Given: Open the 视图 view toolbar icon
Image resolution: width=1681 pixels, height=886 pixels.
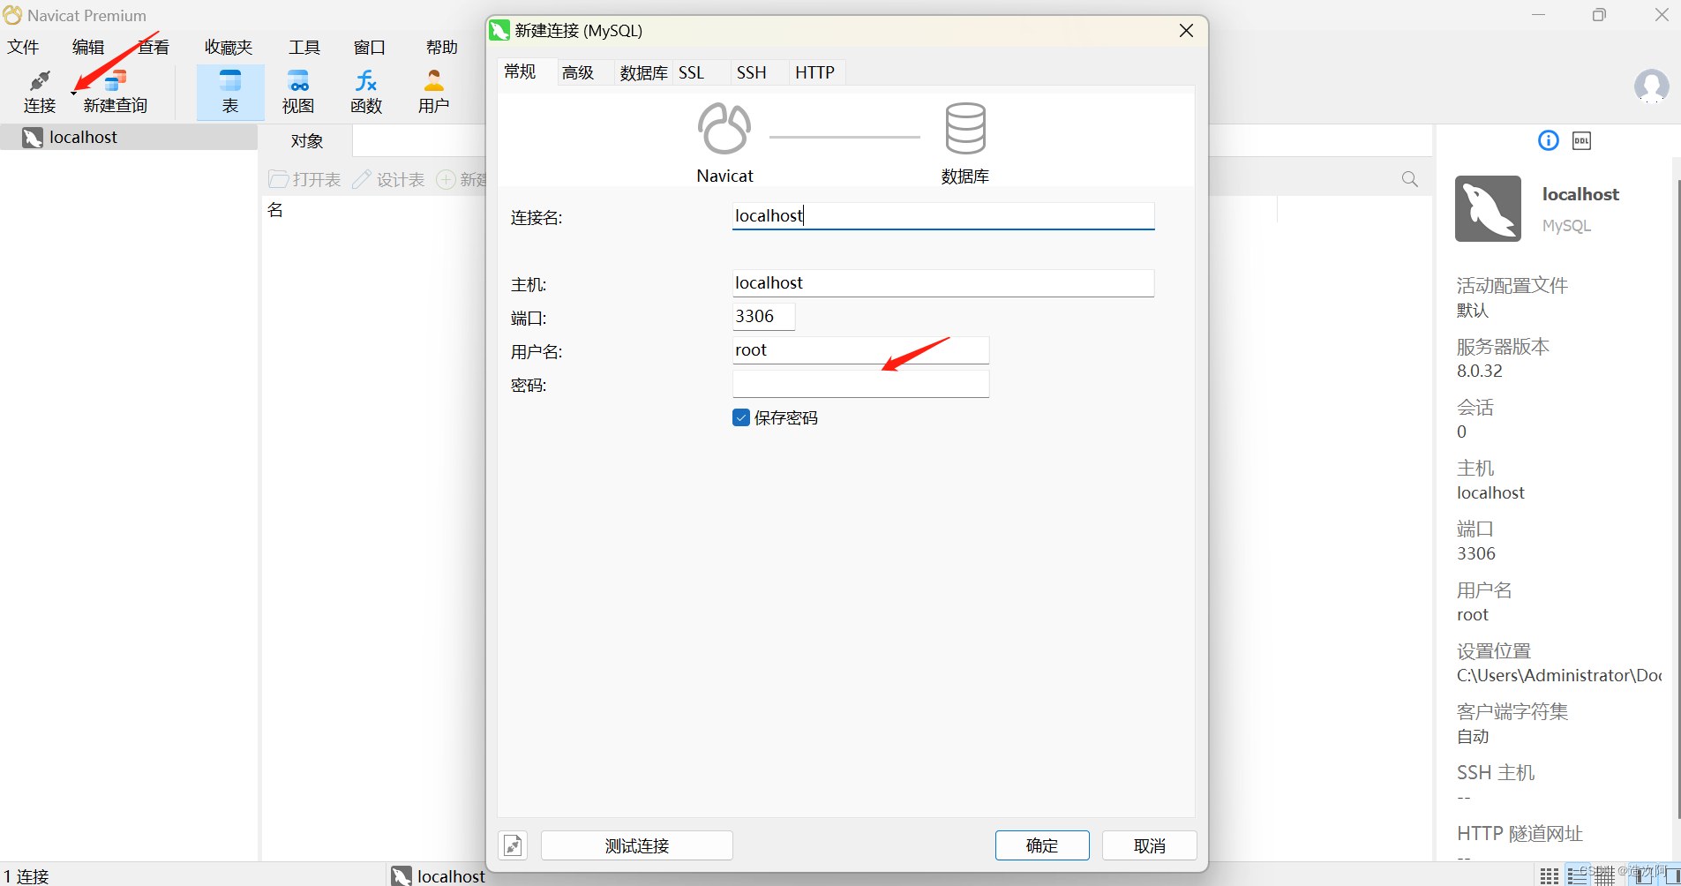Looking at the screenshot, I should (298, 91).
